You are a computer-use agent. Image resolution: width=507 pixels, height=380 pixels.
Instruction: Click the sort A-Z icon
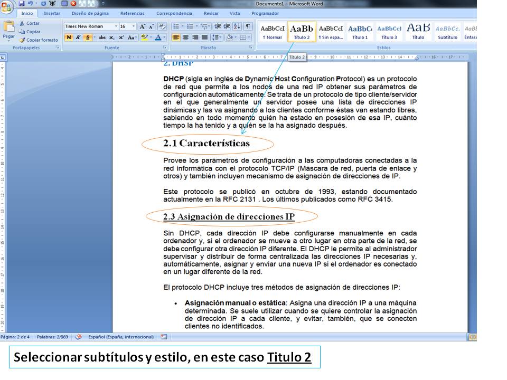tap(237, 26)
